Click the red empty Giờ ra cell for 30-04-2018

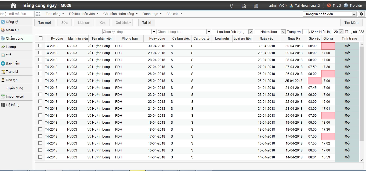(328, 46)
